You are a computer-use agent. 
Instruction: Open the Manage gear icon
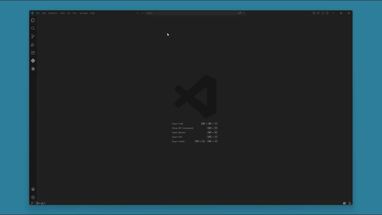coord(33,197)
